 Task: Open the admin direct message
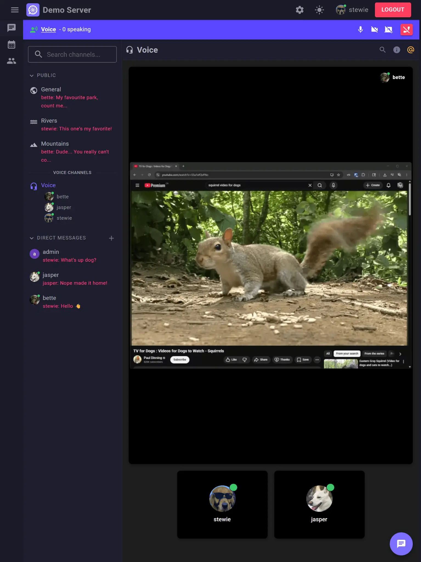point(72,256)
